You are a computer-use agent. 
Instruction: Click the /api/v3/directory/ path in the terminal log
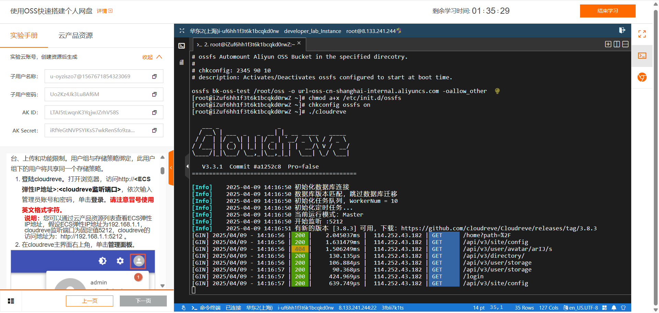[494, 256]
